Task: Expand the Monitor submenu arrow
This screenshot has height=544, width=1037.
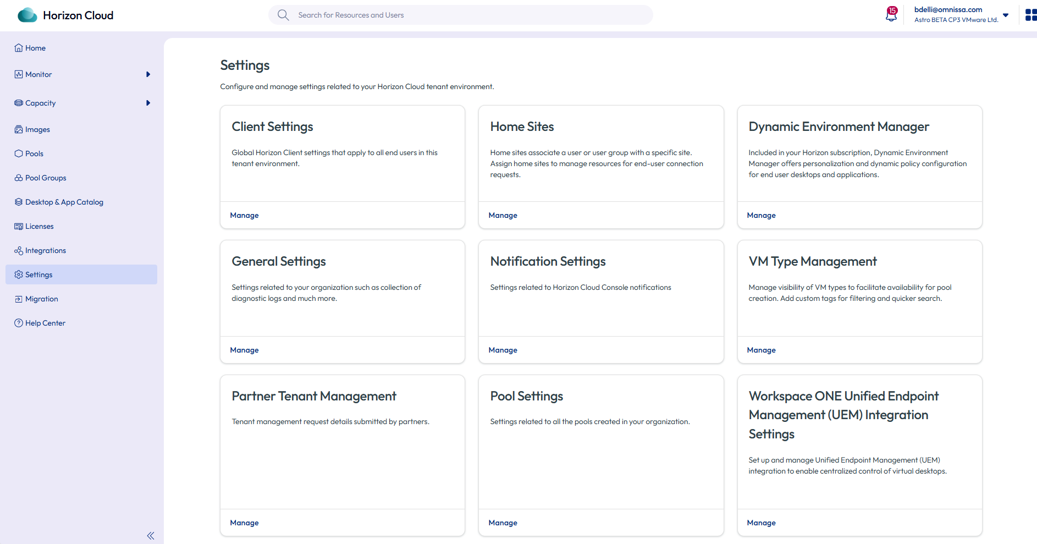Action: [148, 74]
